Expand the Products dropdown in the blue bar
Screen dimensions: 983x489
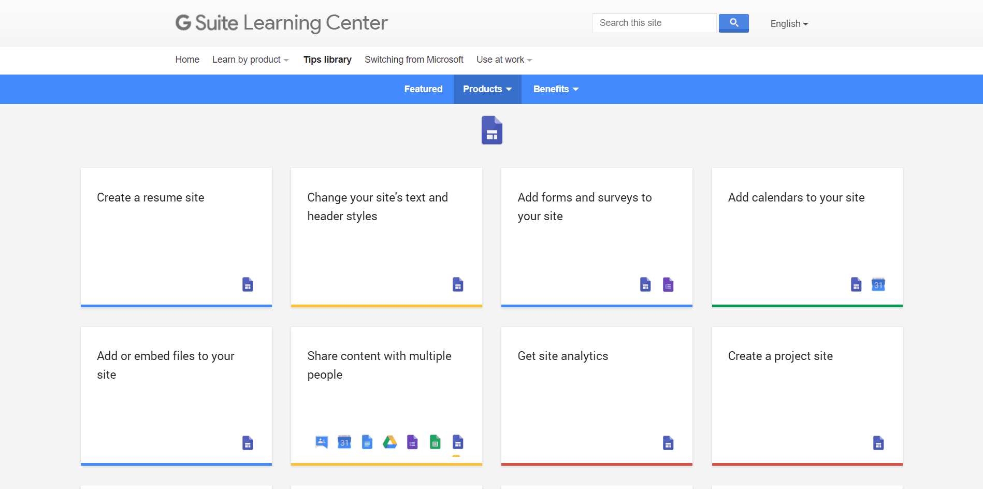(x=487, y=89)
